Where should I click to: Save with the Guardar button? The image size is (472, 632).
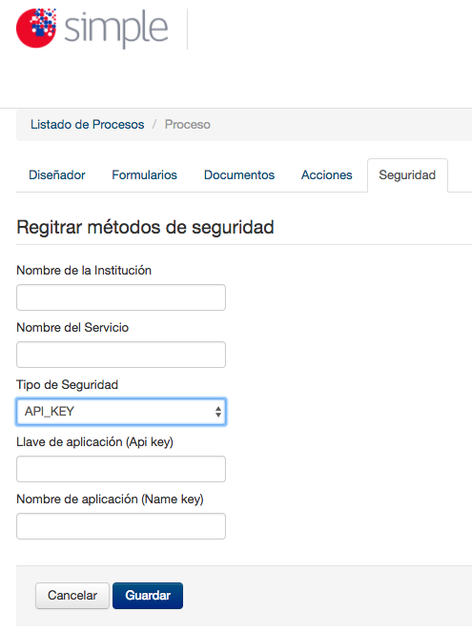pyautogui.click(x=148, y=596)
